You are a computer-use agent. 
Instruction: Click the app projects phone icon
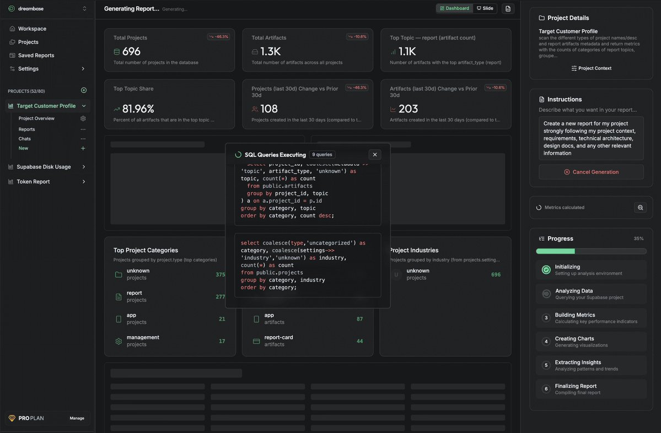tap(119, 319)
